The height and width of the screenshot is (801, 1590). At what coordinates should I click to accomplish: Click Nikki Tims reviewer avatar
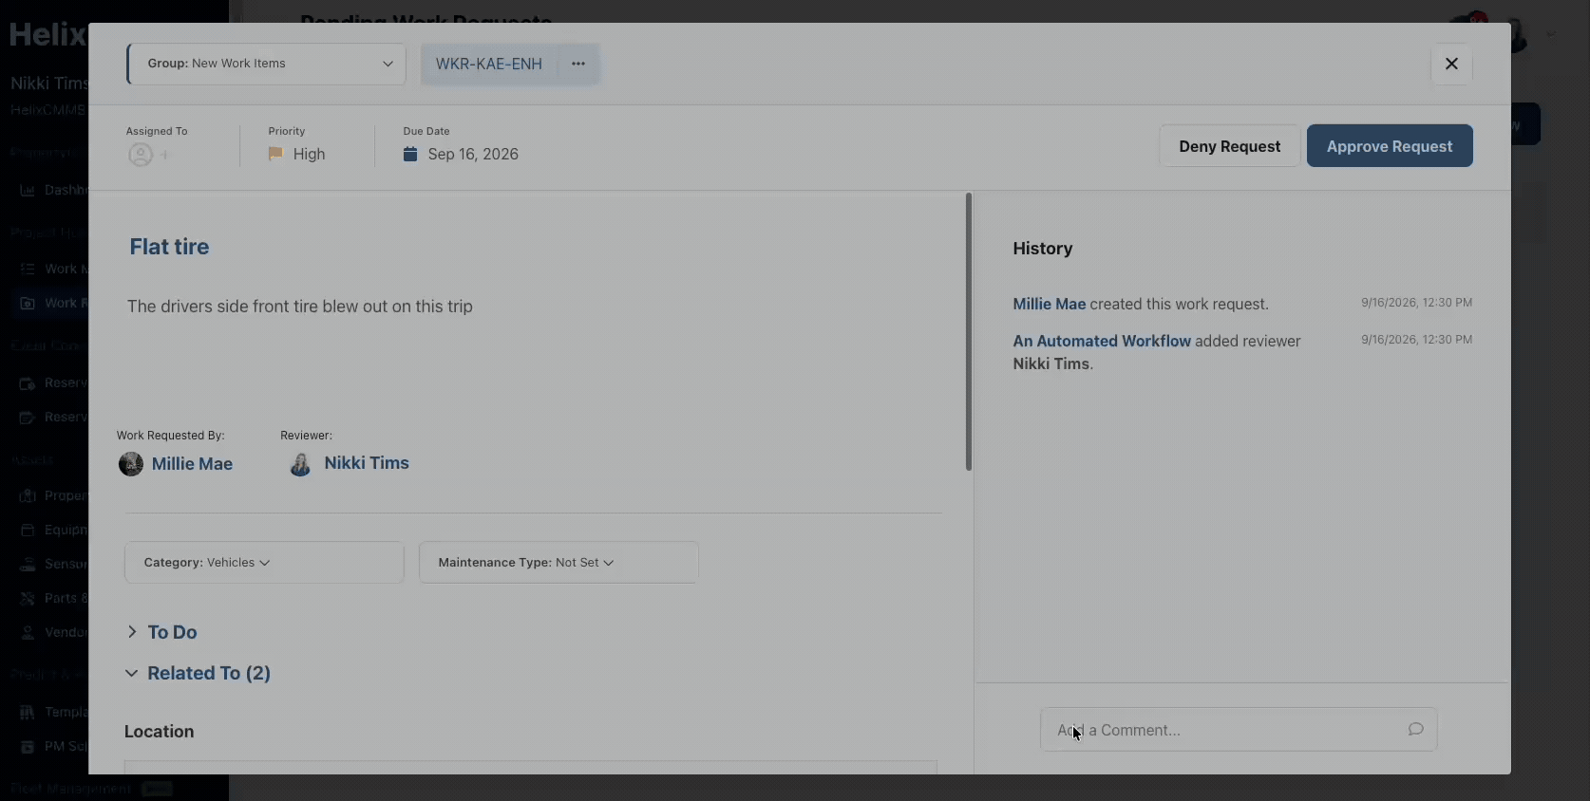(300, 464)
